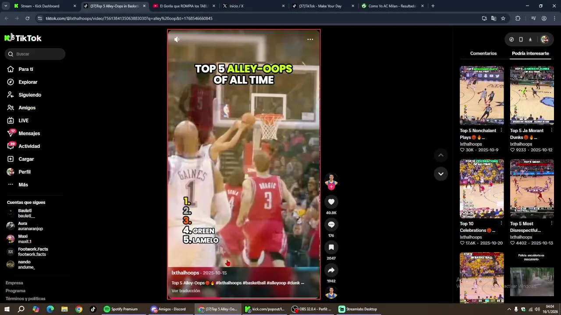Click the #alleyoop hashtag in caption
The height and width of the screenshot is (315, 561).
click(276, 283)
